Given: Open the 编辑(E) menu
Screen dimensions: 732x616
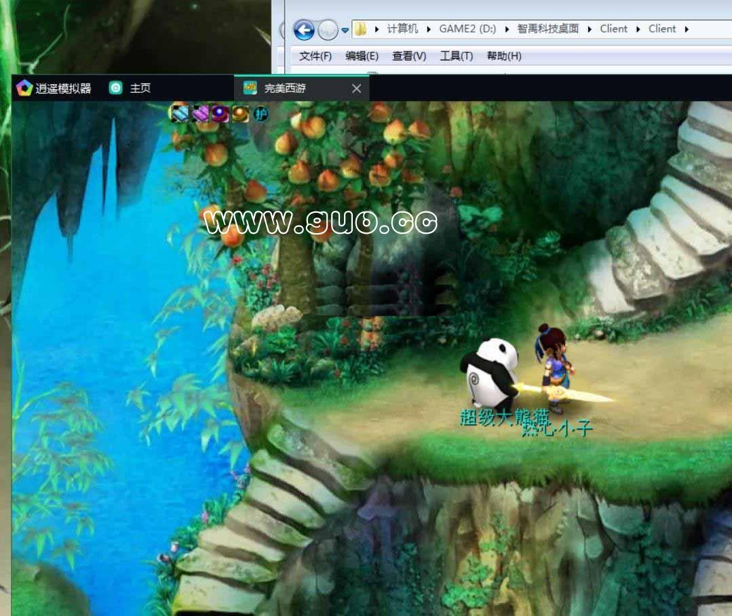Looking at the screenshot, I should 362,56.
